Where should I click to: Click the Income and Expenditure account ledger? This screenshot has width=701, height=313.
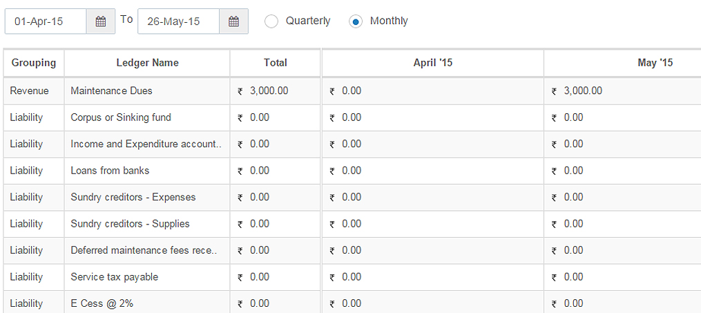click(x=146, y=144)
